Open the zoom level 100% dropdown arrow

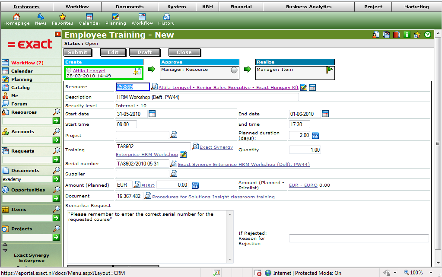pos(431,273)
